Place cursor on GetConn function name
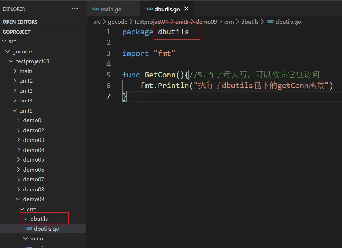Screen dimensions: 342x248 159,75
